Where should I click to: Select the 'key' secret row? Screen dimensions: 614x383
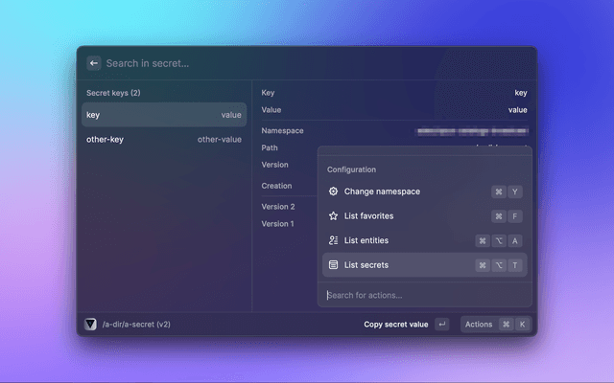163,115
